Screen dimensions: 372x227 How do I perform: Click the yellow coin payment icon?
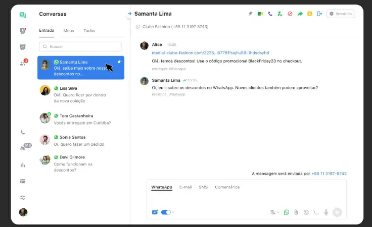(x=310, y=14)
